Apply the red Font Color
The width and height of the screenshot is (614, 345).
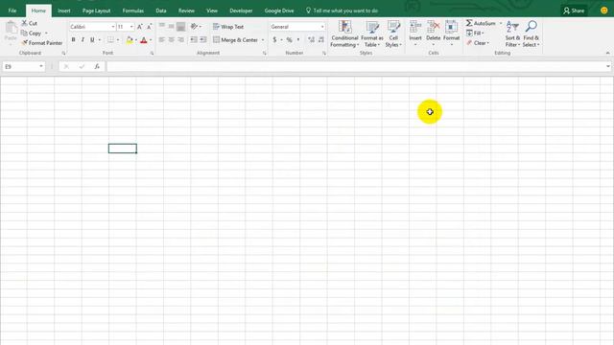click(144, 40)
